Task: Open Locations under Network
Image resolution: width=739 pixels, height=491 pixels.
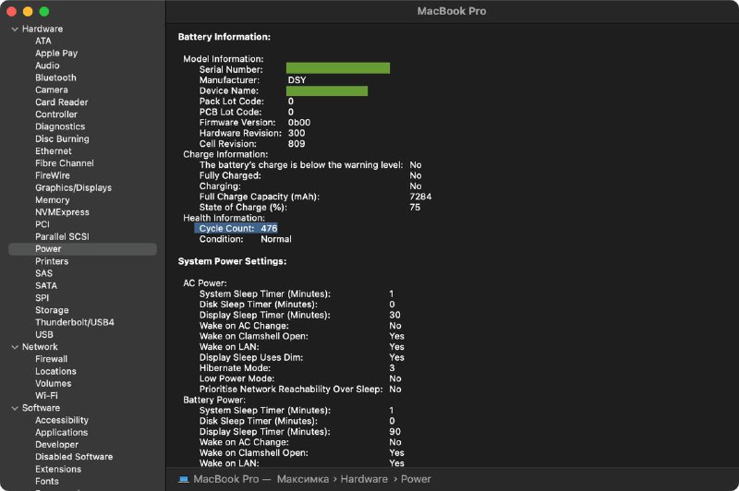Action: click(x=55, y=371)
